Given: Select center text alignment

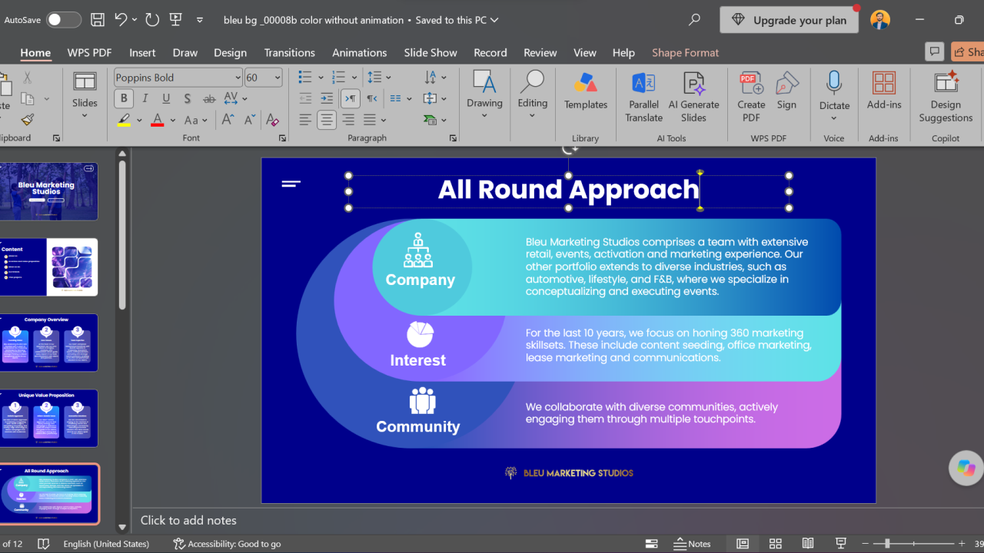Looking at the screenshot, I should point(327,120).
